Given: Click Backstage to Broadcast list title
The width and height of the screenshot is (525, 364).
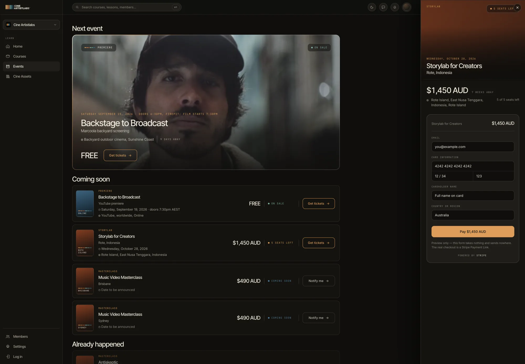Looking at the screenshot, I should 119,197.
